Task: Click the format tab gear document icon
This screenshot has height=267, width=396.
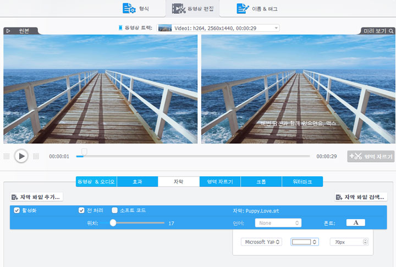Action: pos(129,8)
